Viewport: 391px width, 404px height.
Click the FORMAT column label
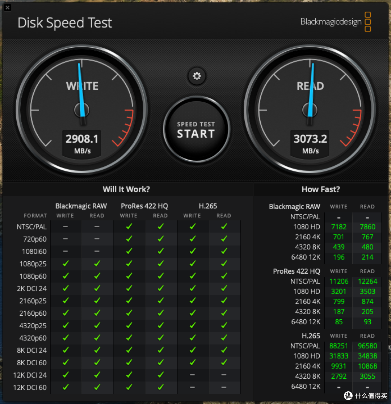click(35, 216)
